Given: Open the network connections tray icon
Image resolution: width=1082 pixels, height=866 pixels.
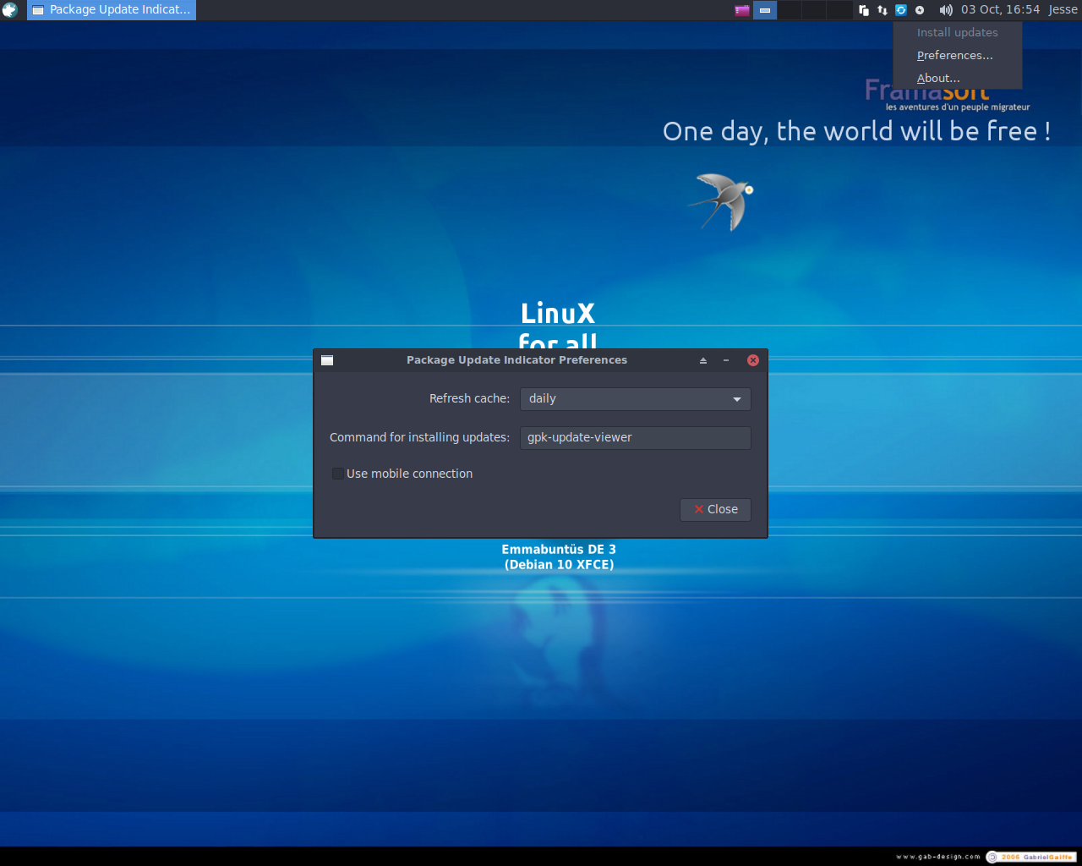Looking at the screenshot, I should tap(883, 10).
